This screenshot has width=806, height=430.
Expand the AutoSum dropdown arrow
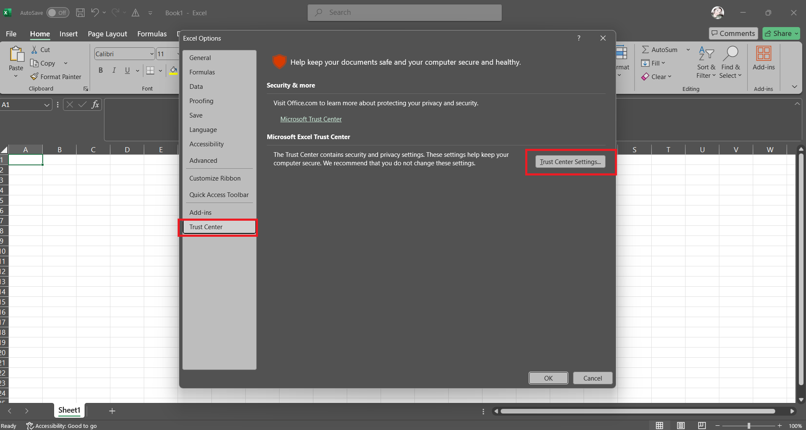point(688,50)
